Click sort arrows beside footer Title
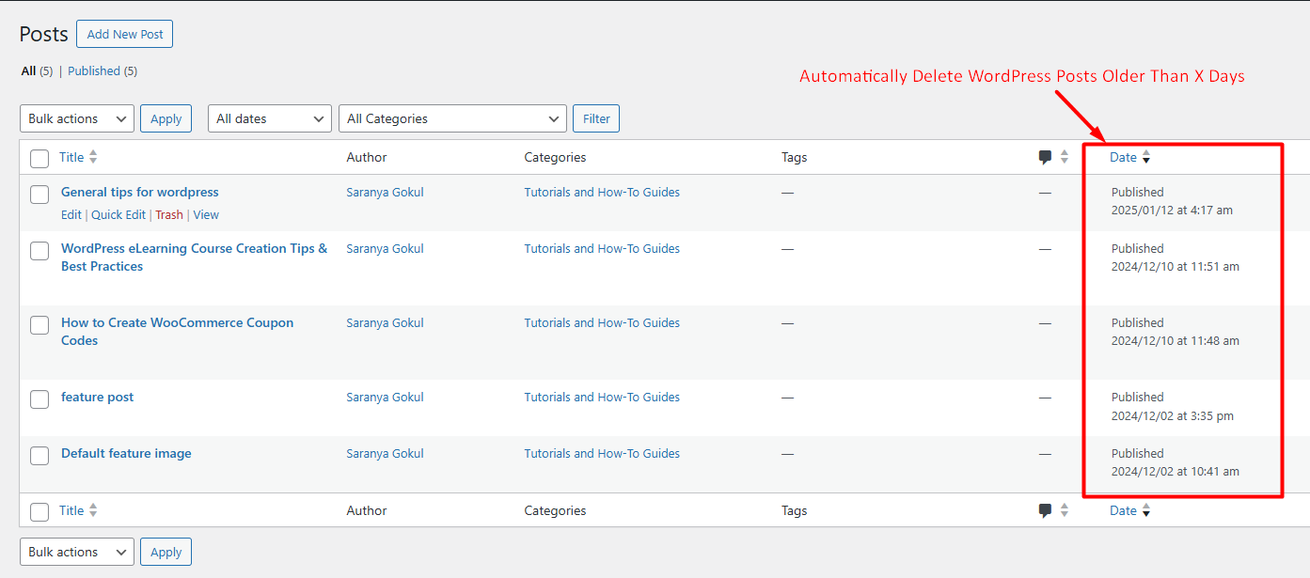 click(x=93, y=510)
